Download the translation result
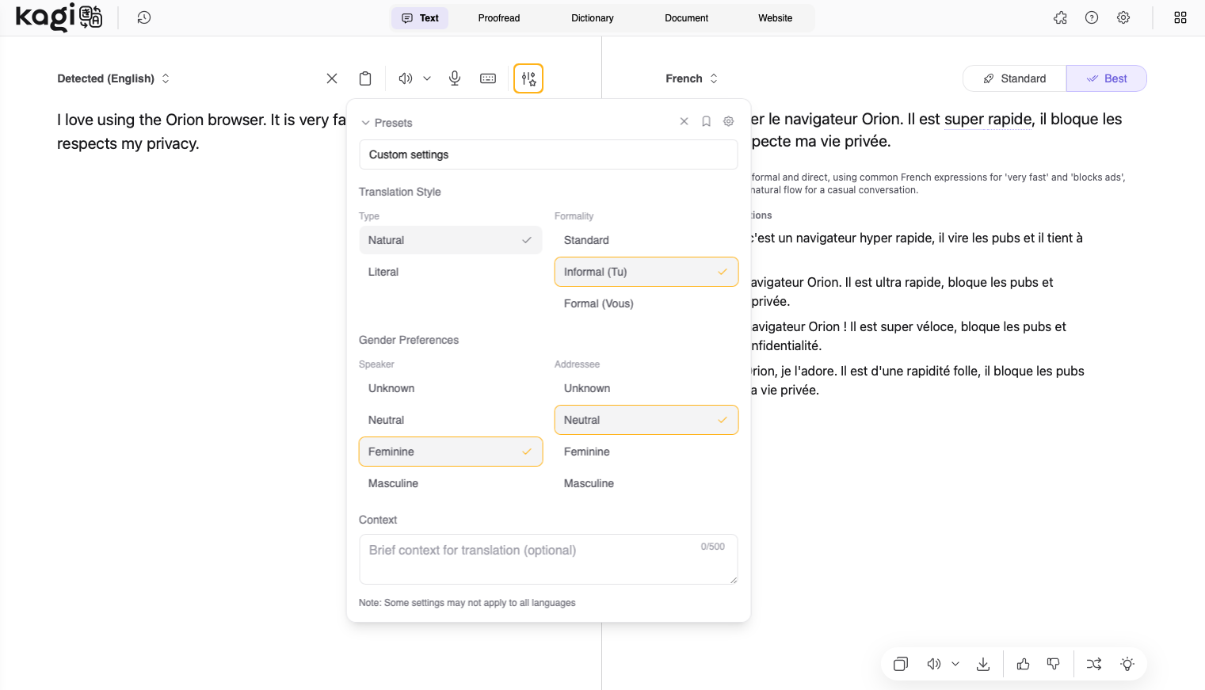This screenshot has height=690, width=1205. point(983,664)
